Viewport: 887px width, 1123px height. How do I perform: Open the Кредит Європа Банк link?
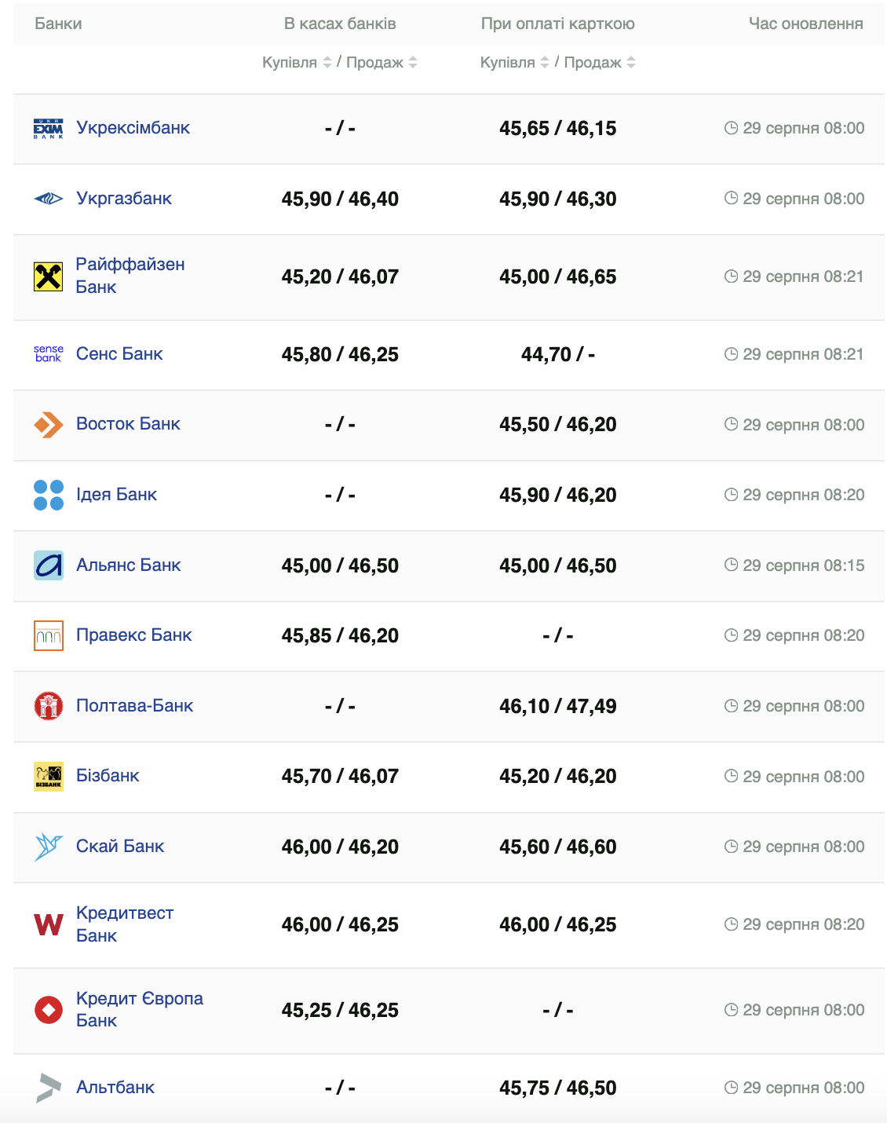(x=139, y=1009)
